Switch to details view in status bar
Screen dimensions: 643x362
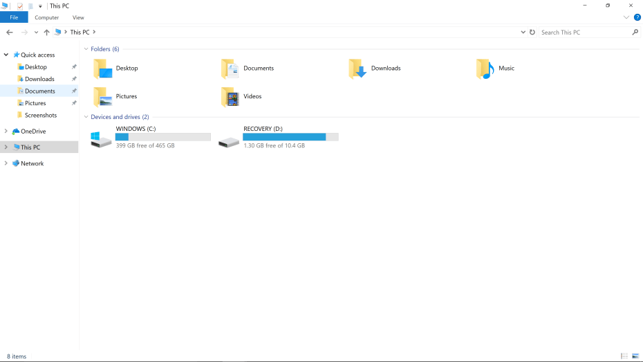[624, 356]
